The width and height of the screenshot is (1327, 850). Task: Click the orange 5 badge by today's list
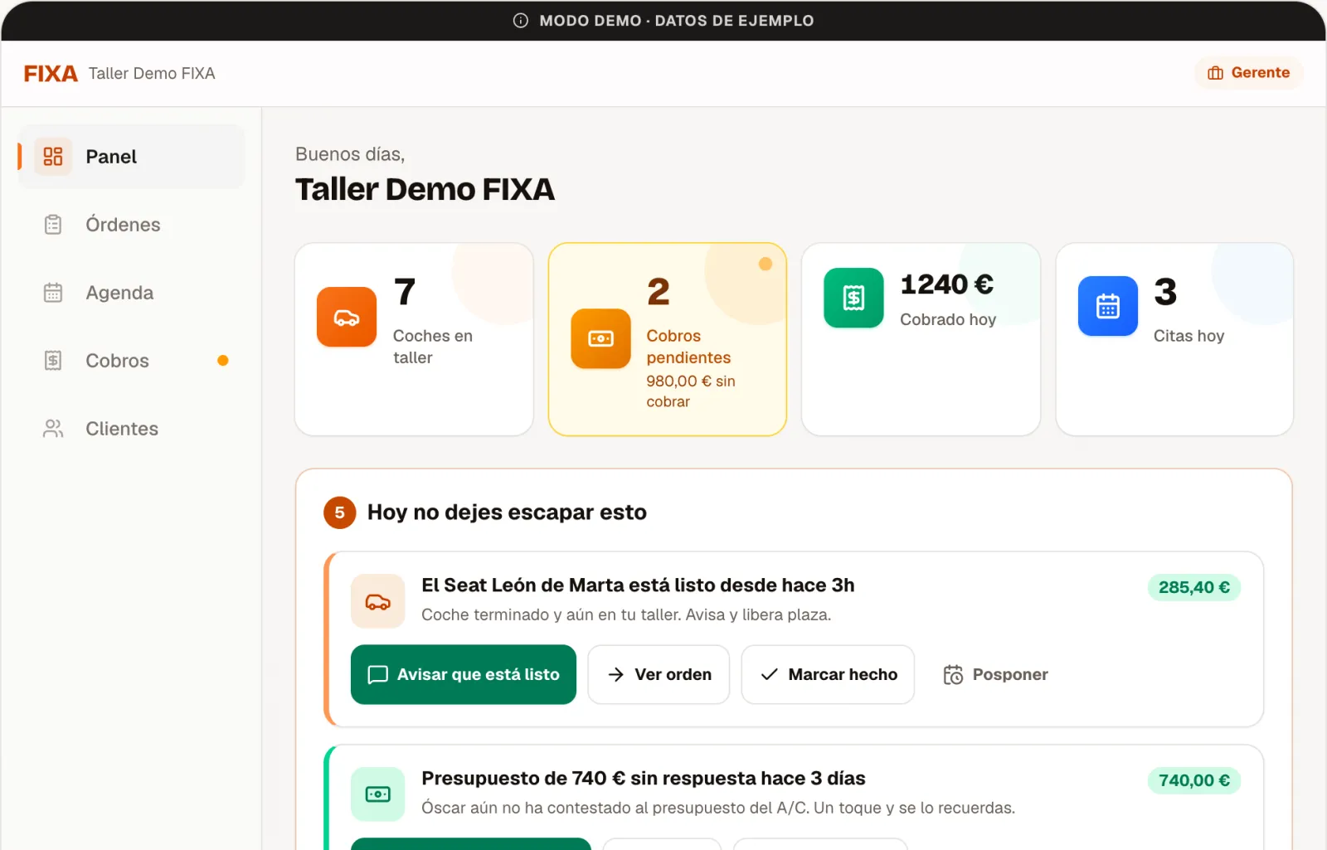339,513
